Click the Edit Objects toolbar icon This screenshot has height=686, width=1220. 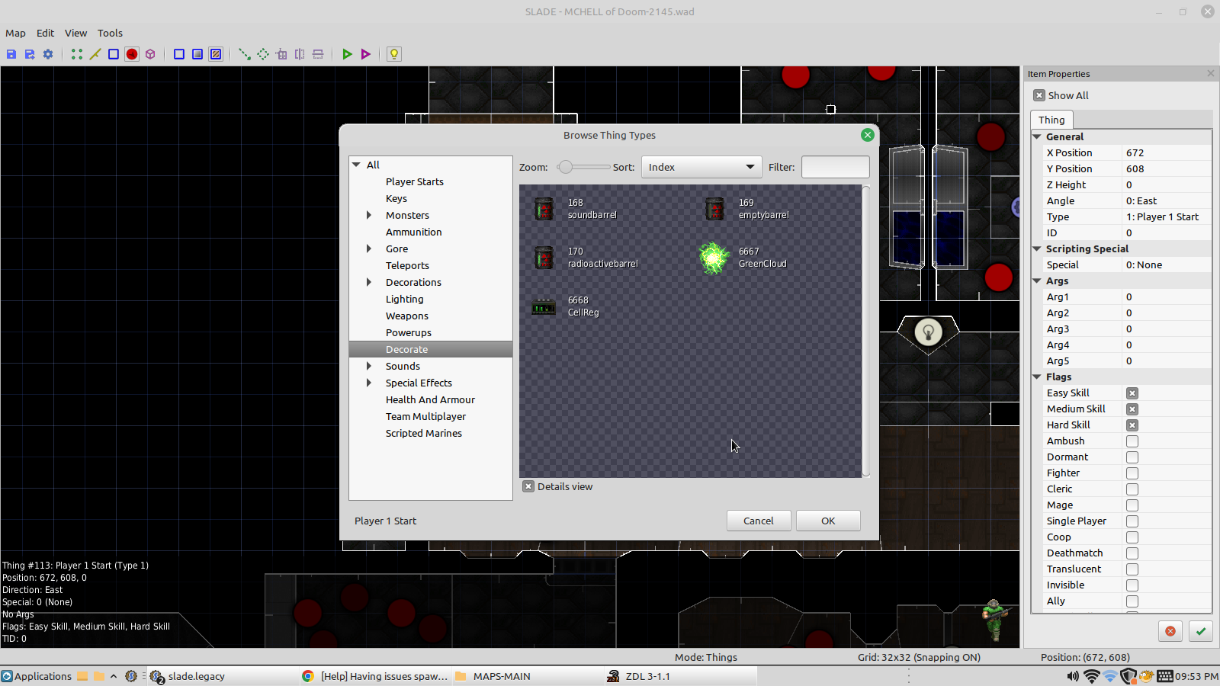(281, 54)
